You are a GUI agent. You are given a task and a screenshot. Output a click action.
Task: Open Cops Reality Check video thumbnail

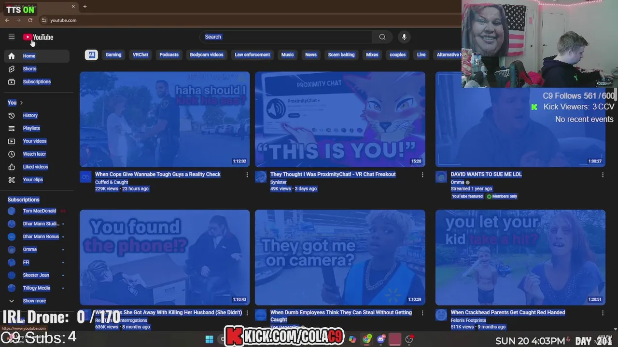pos(165,119)
